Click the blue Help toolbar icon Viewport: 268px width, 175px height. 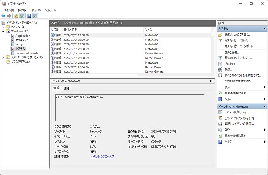point(29,16)
